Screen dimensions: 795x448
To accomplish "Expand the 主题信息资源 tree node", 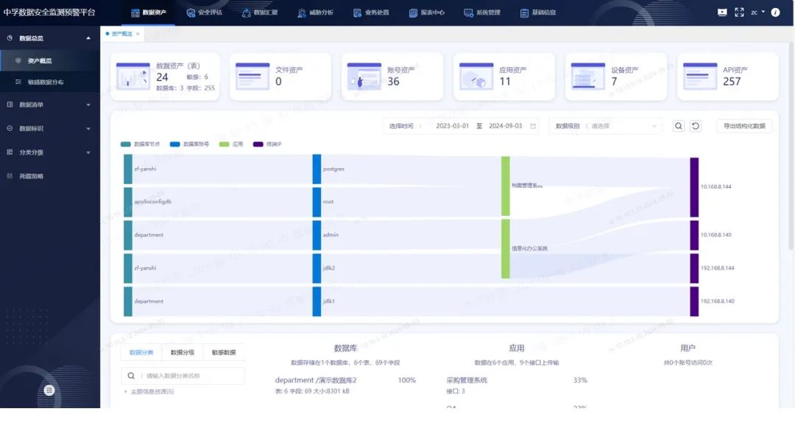I will 126,391.
